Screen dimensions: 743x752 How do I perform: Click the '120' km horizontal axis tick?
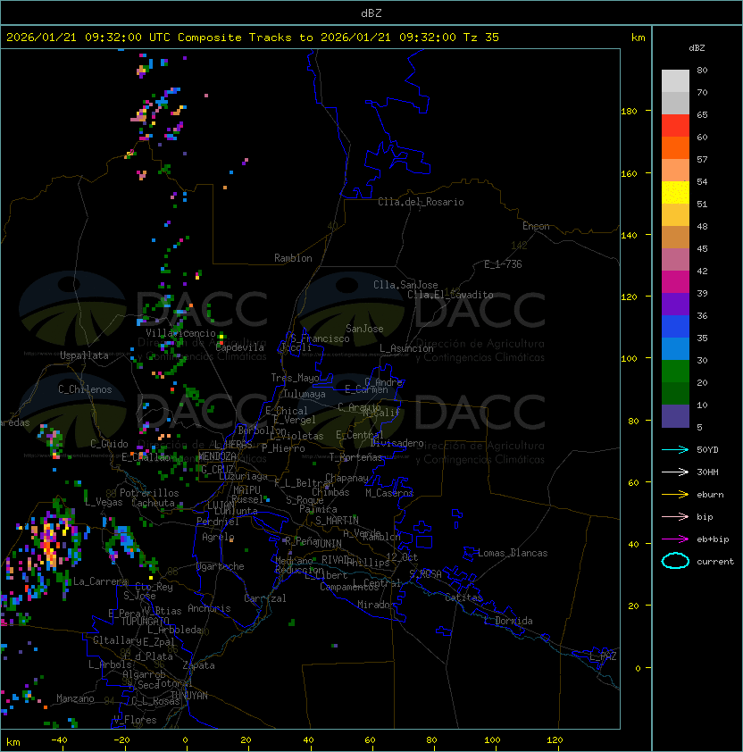[554, 739]
